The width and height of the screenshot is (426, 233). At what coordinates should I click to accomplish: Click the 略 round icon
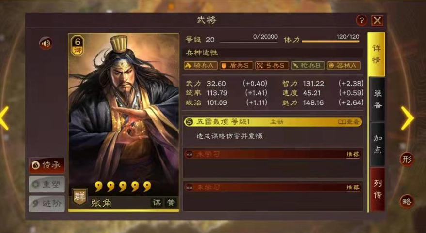pyautogui.click(x=407, y=201)
